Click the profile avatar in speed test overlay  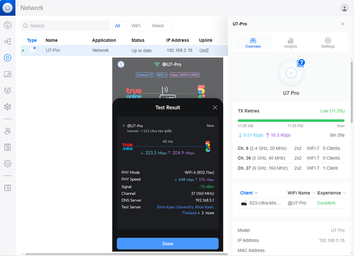tap(121, 64)
